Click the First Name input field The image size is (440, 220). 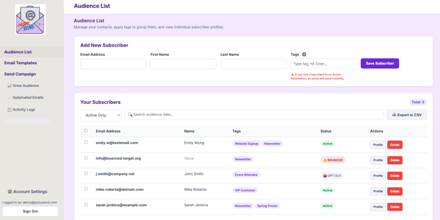[x=183, y=64]
